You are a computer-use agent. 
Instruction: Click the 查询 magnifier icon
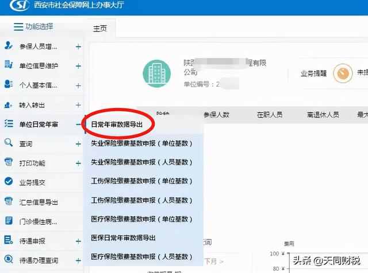coord(9,142)
